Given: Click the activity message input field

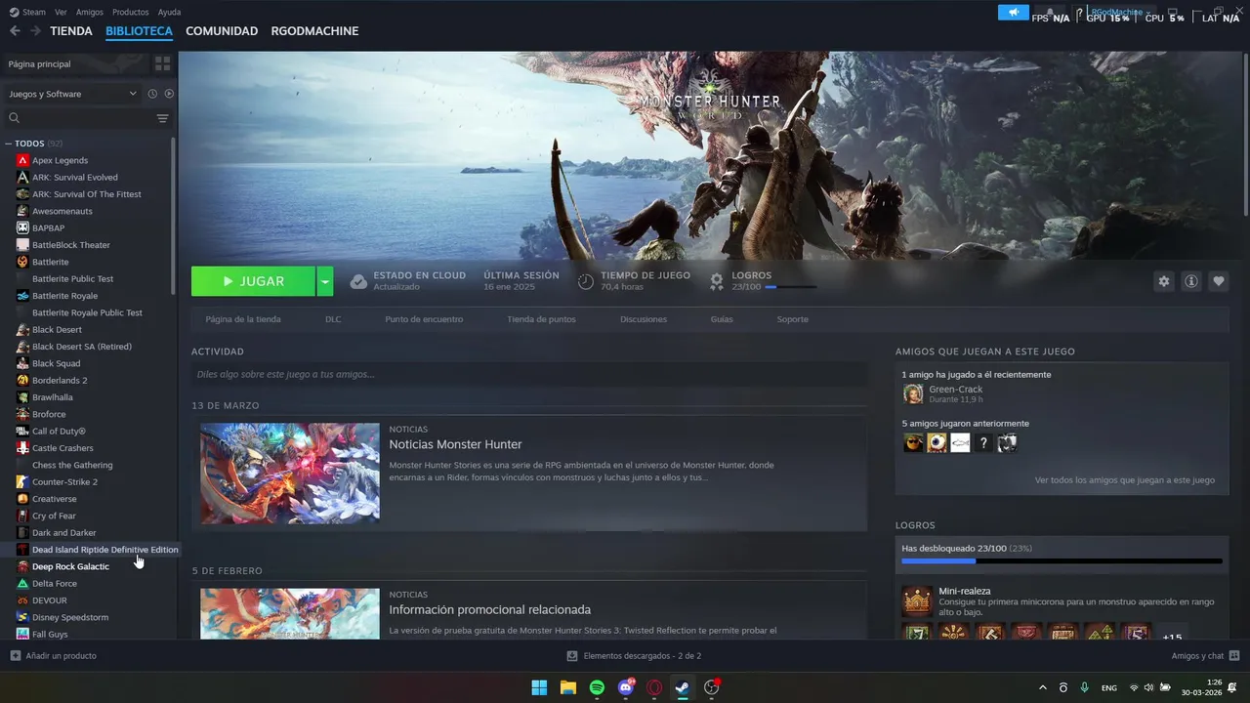Looking at the screenshot, I should pos(529,374).
